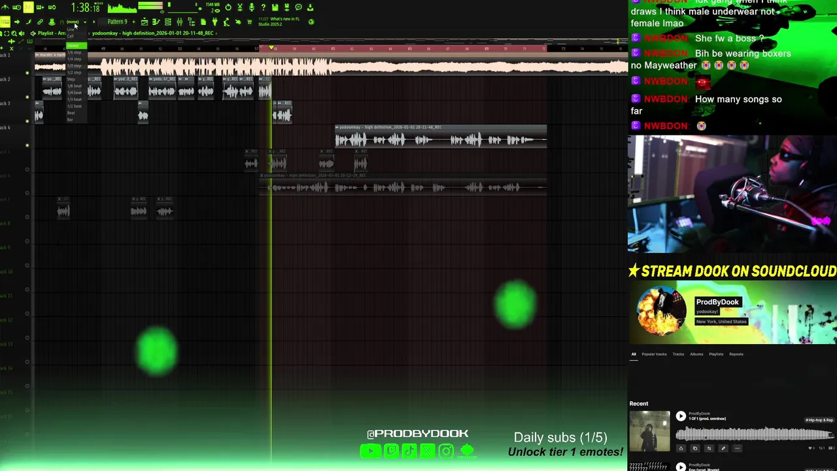Add a new pattern with plus button
Image resolution: width=837 pixels, height=471 pixels.
(133, 22)
